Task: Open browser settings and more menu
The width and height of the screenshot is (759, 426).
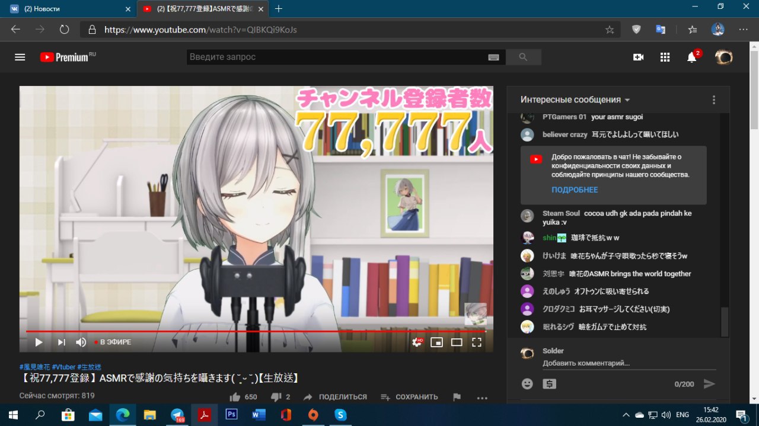Action: tap(743, 30)
